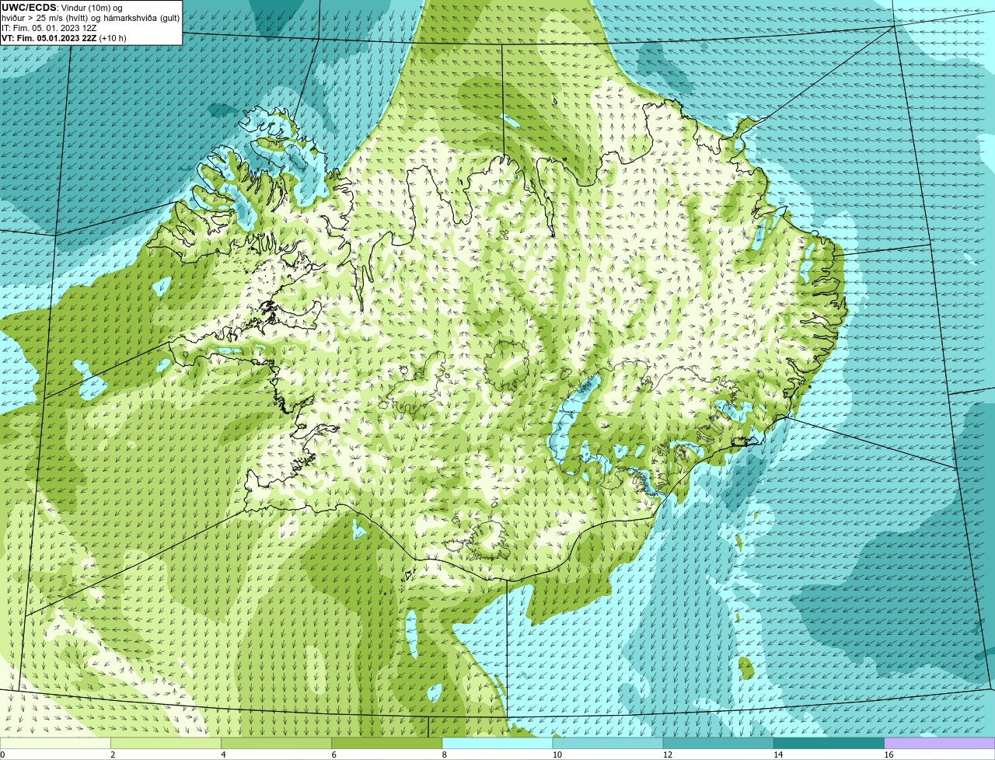Click the colorbar label "6"
Image resolution: width=995 pixels, height=760 pixels.
point(334,755)
